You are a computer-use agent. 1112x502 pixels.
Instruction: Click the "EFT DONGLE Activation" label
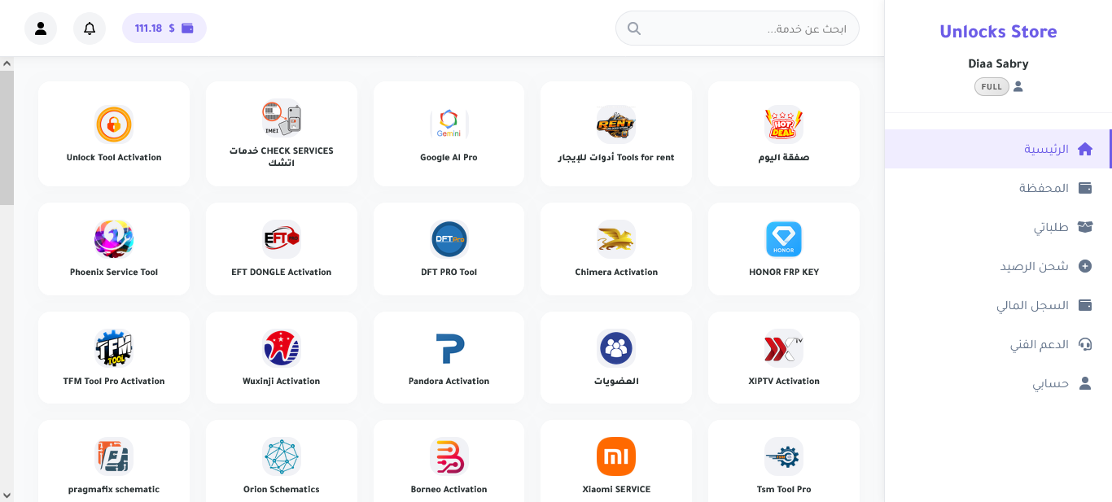pos(282,273)
